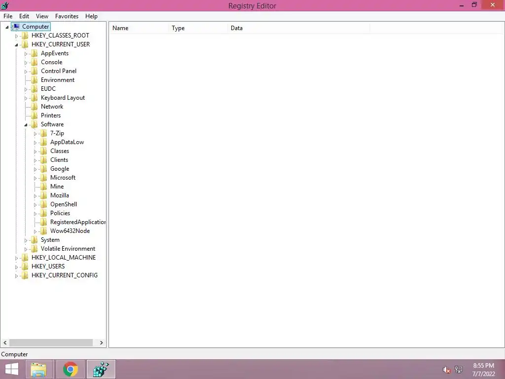
Task: Select the Policies key label
Action: click(x=60, y=213)
